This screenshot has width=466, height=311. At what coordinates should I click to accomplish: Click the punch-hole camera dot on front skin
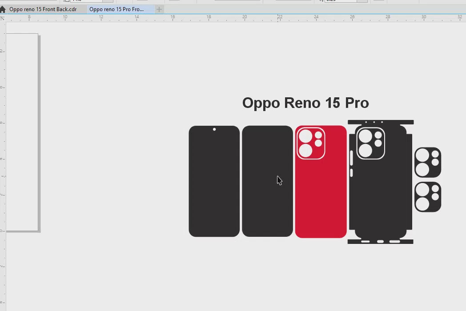pyautogui.click(x=214, y=129)
